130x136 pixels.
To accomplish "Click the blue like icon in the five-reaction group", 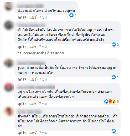I will click(x=106, y=101).
